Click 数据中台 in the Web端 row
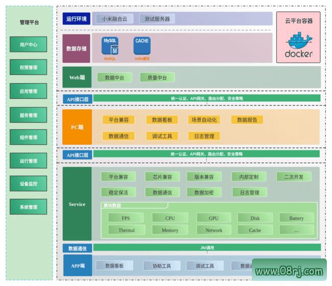Screen dimensions: 332x286 pyautogui.click(x=114, y=77)
